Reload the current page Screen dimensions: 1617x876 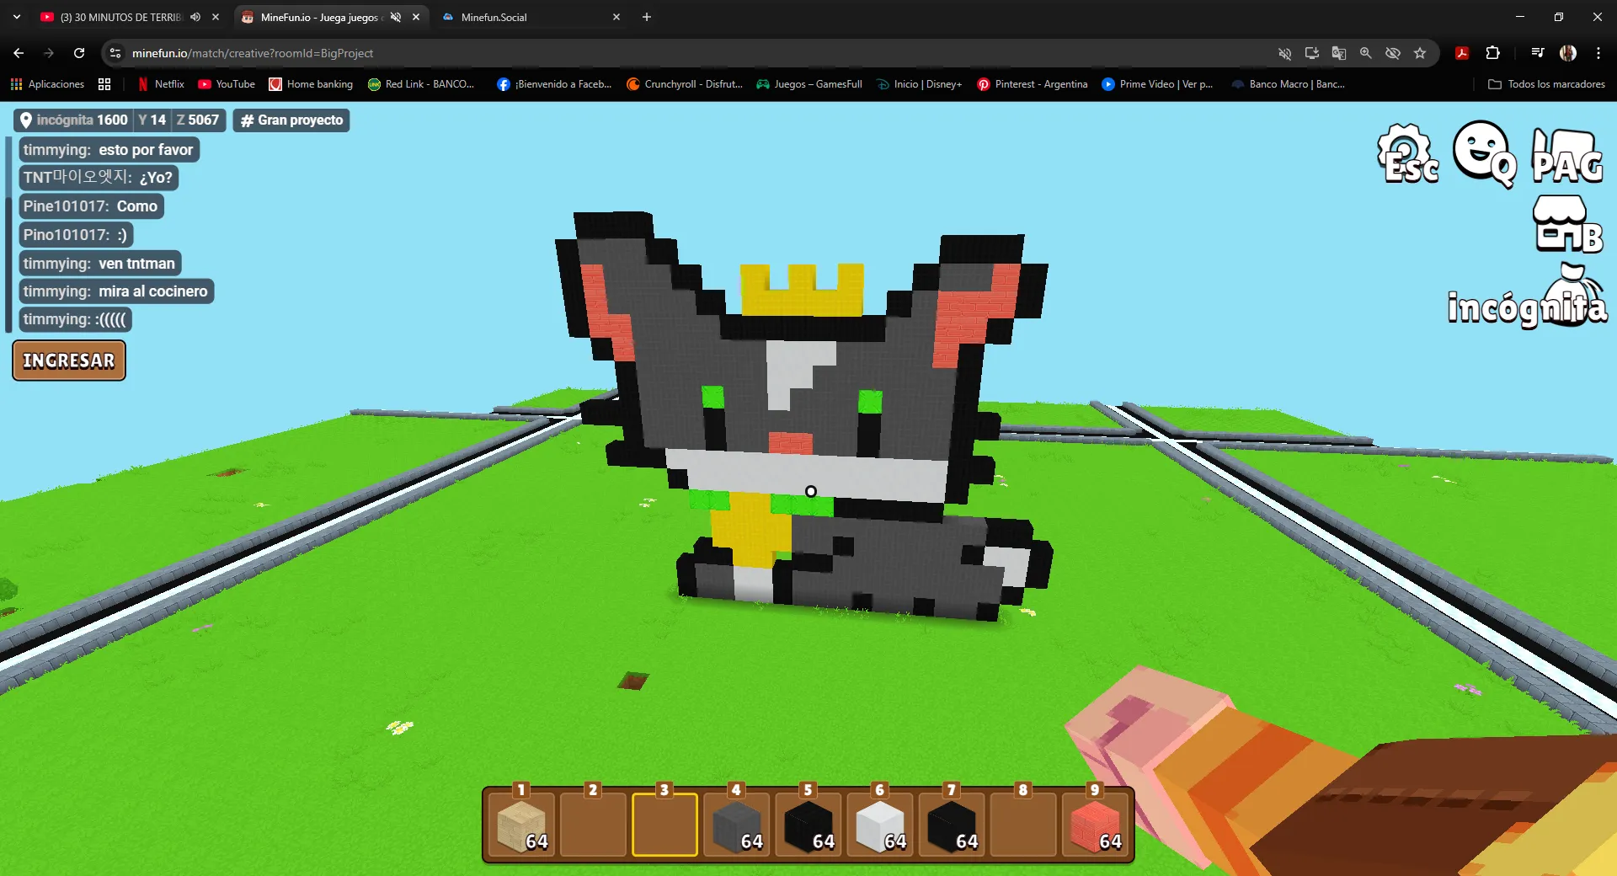(x=79, y=53)
